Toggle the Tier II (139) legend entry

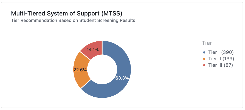pos(218,59)
